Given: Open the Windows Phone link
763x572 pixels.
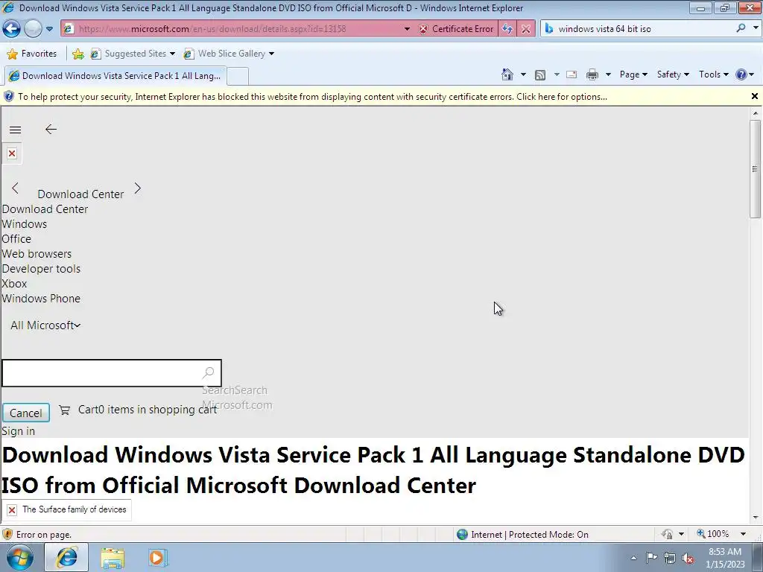Looking at the screenshot, I should (x=42, y=299).
